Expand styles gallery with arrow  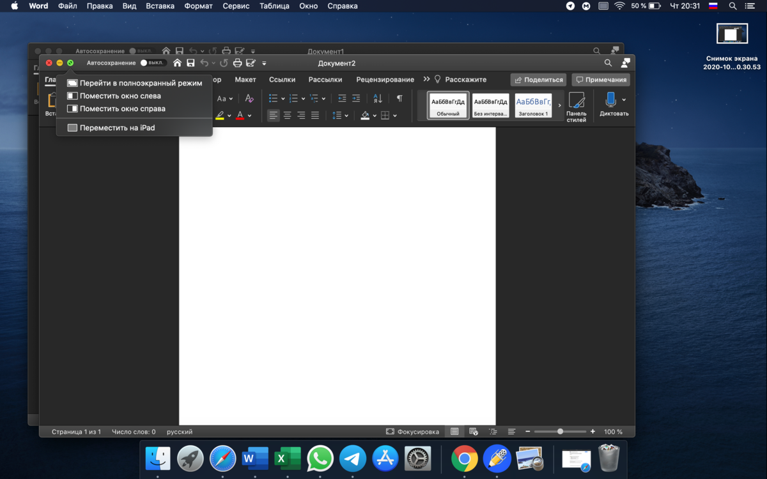[x=560, y=105]
